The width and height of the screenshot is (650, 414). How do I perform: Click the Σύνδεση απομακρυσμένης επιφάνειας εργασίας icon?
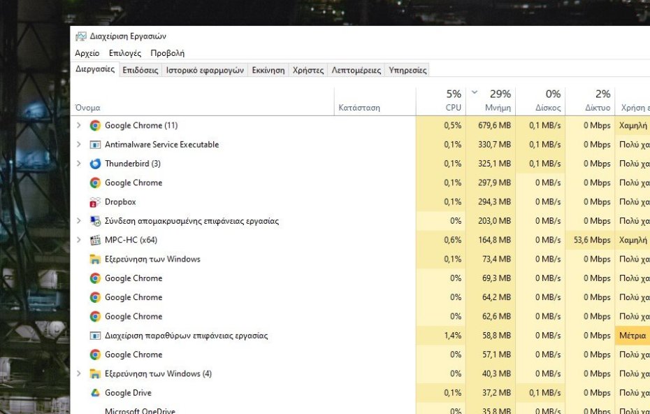click(x=95, y=221)
